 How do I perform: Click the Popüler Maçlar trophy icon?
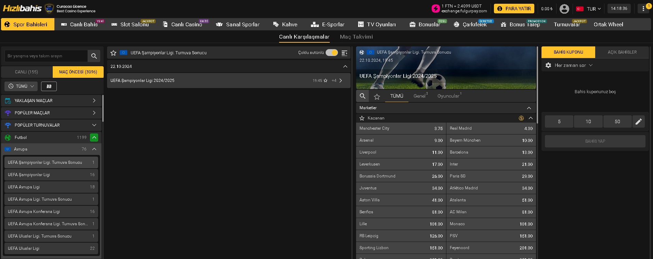[8, 113]
